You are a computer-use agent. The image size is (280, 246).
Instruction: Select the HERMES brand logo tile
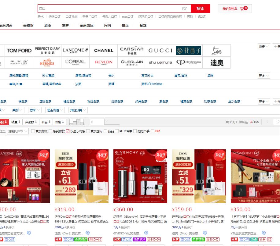47,62
